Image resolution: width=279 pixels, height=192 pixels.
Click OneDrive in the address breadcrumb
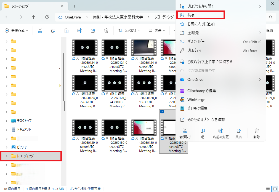[73, 17]
